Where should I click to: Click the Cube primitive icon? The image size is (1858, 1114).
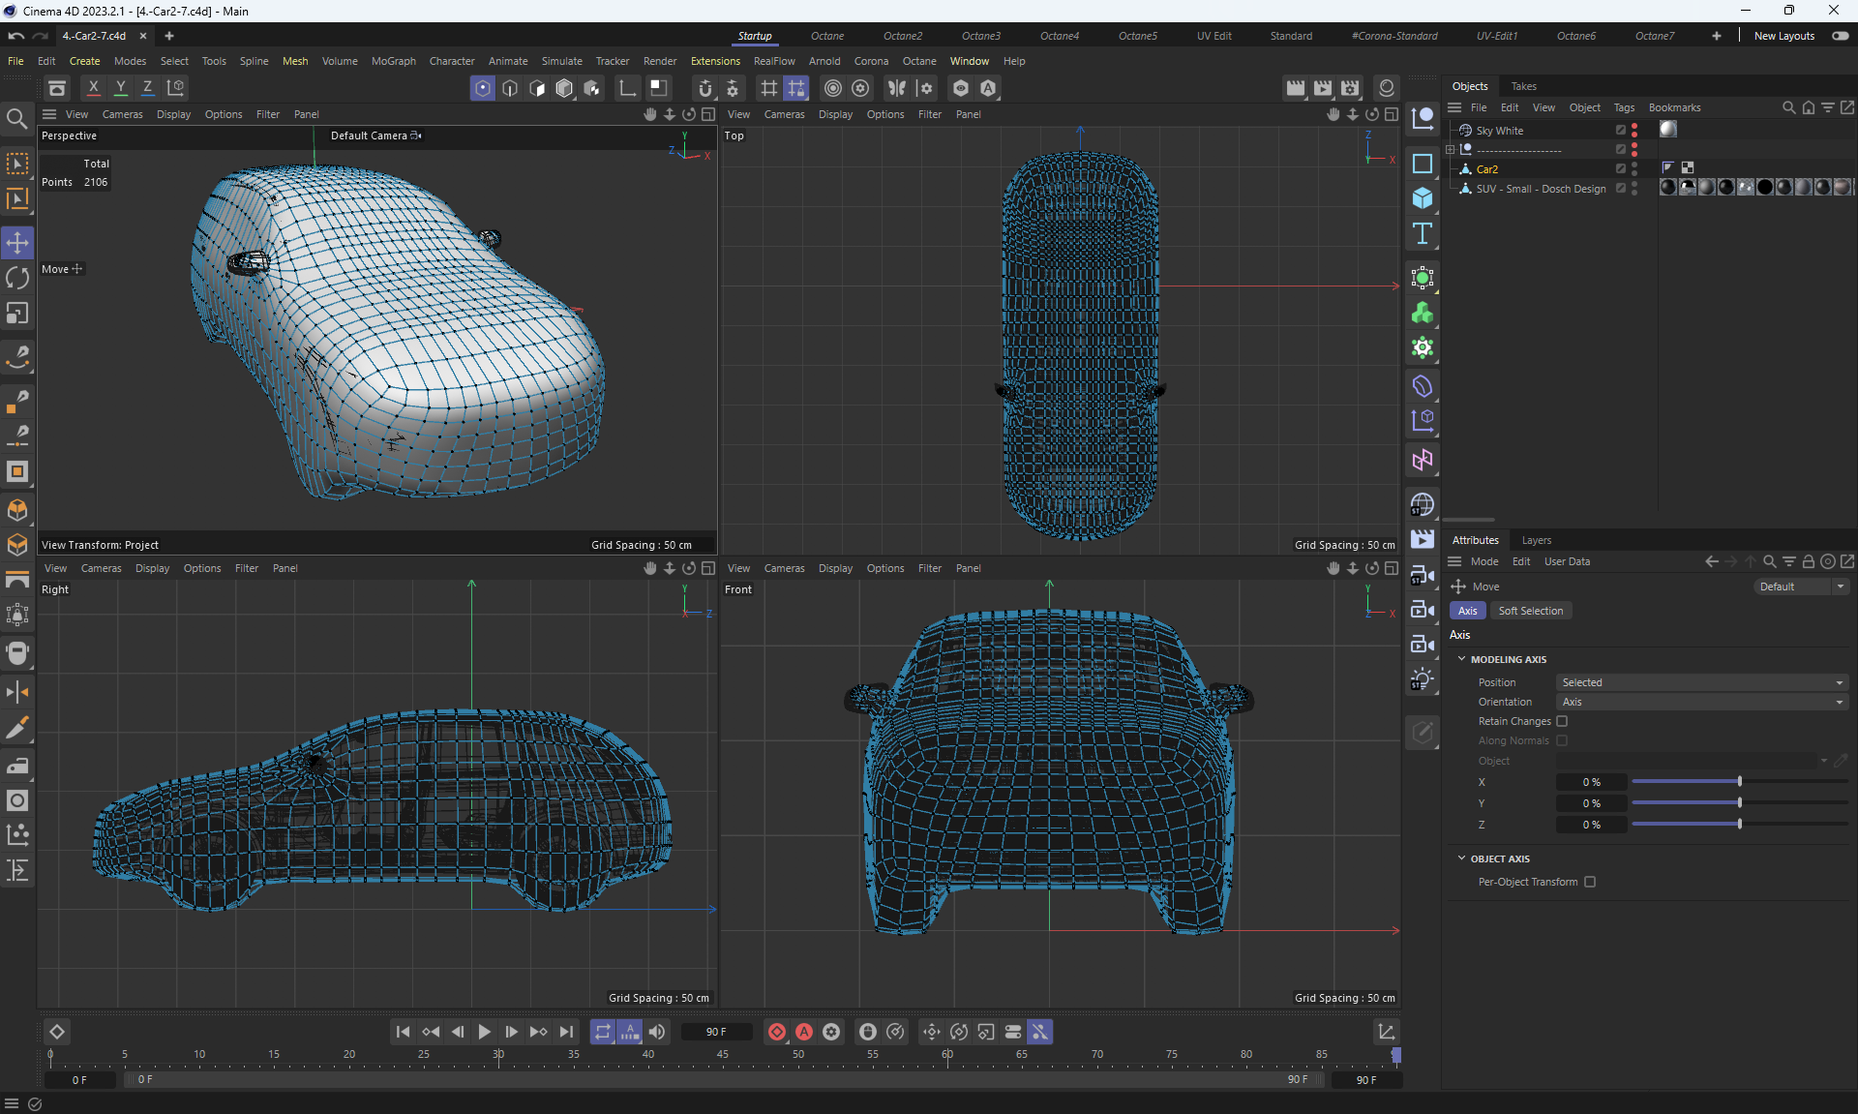[1422, 198]
